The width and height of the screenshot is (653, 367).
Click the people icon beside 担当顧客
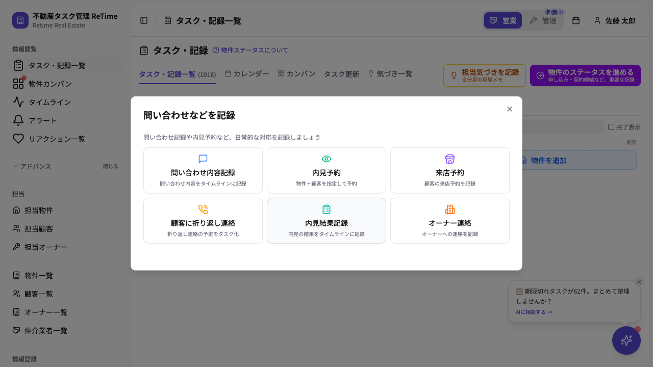pos(16,228)
